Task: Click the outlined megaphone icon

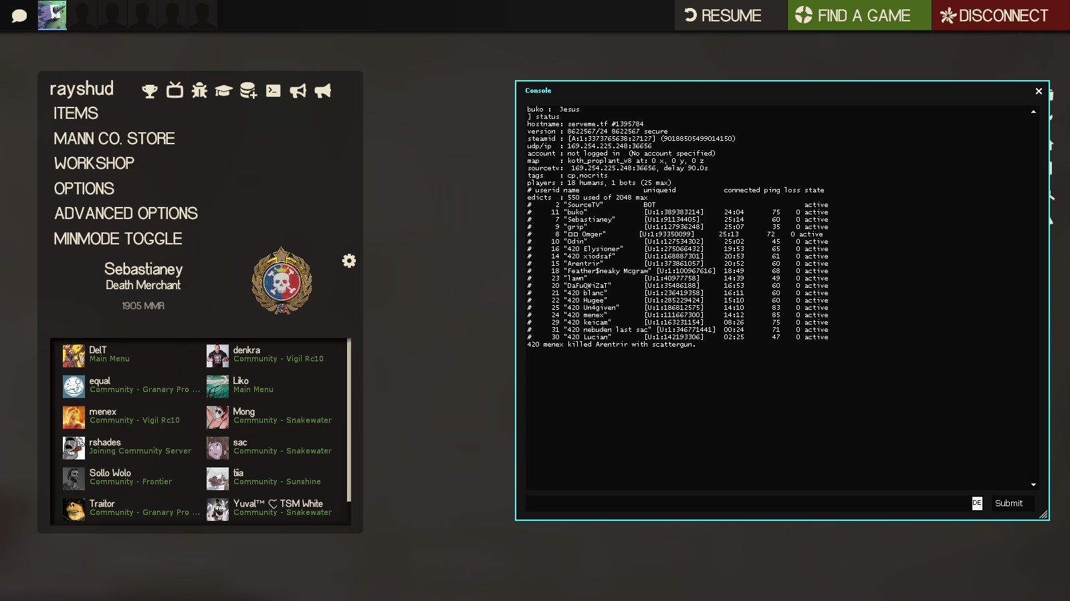Action: click(x=298, y=91)
